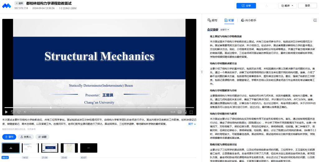This screenshot has width=319, height=162.
Task: Collapse the side panel outline icon
Action: tap(315, 20)
